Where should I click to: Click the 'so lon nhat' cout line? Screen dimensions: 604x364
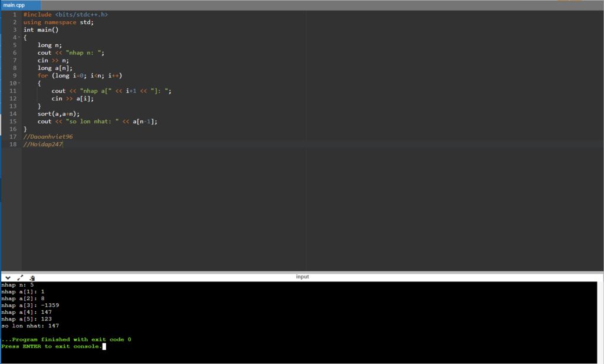point(97,122)
